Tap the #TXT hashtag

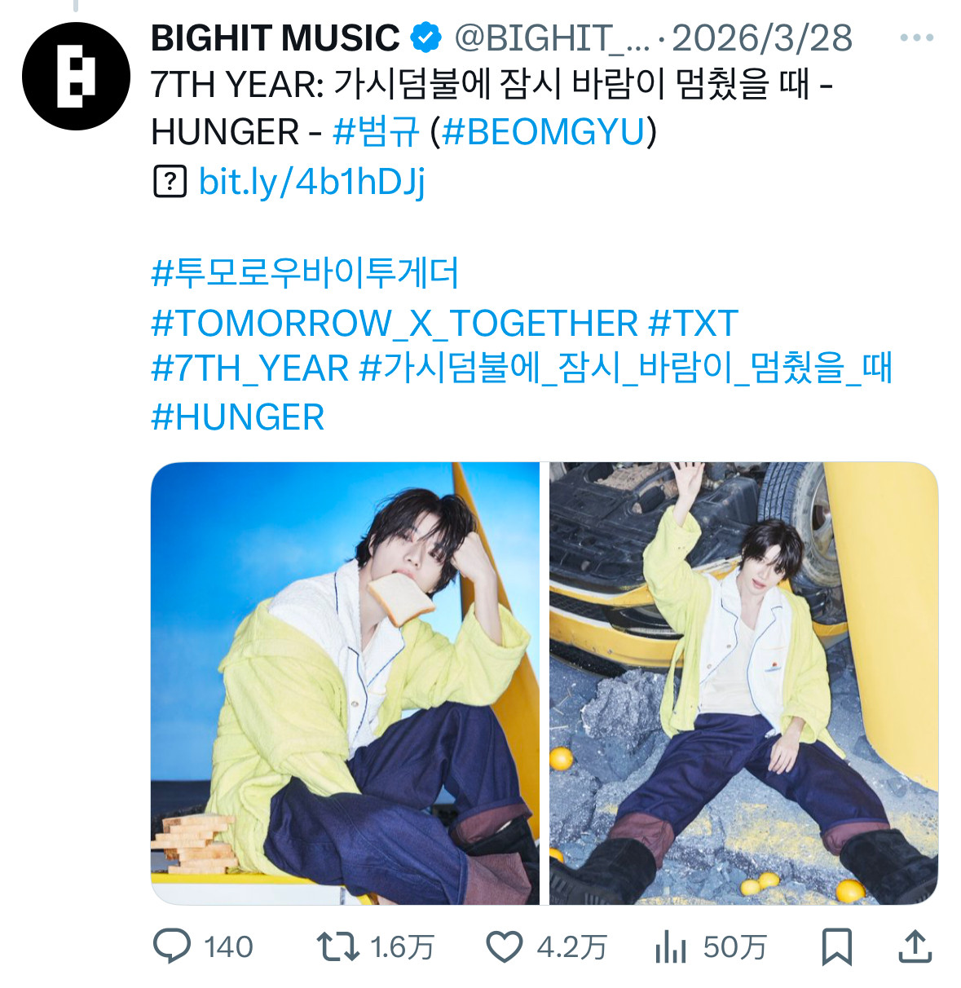click(693, 323)
